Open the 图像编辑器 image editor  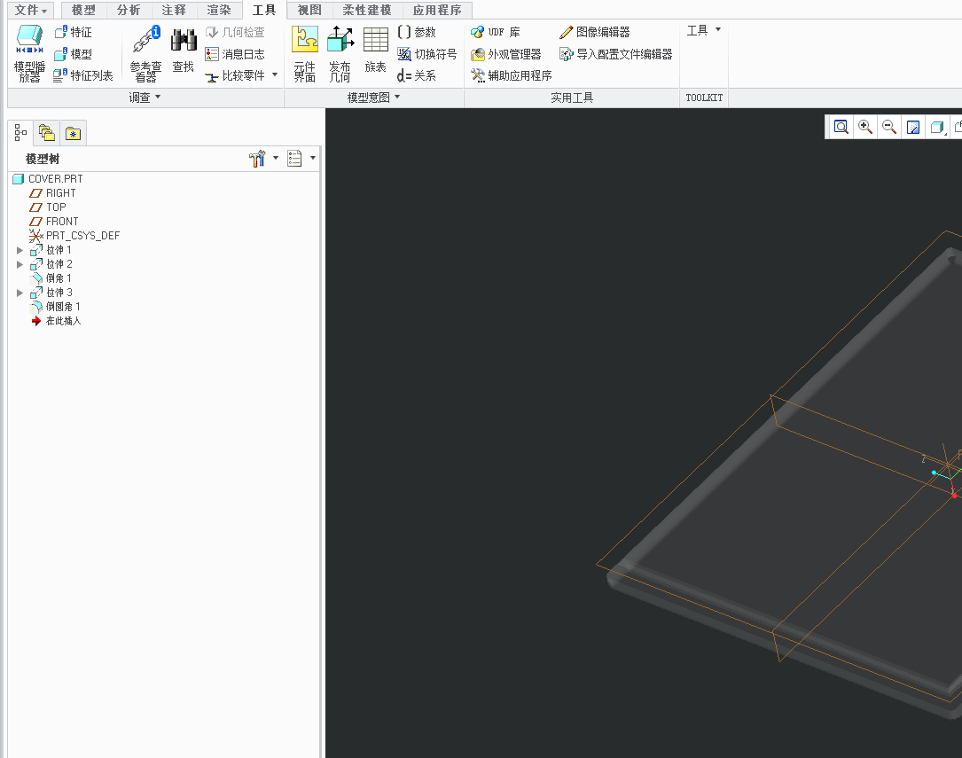(x=595, y=32)
